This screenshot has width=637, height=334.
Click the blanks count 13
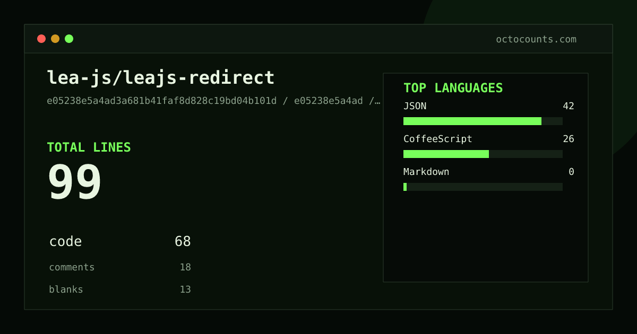point(185,289)
